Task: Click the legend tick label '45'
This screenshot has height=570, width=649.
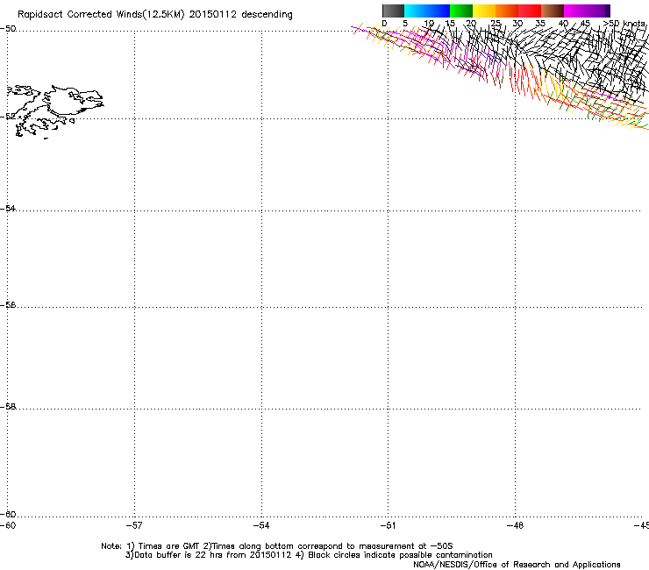Action: coord(585,24)
